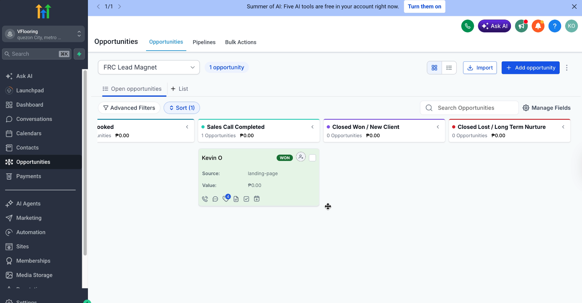The width and height of the screenshot is (582, 303).
Task: Switch to the Pipelines tab
Action: pos(204,42)
